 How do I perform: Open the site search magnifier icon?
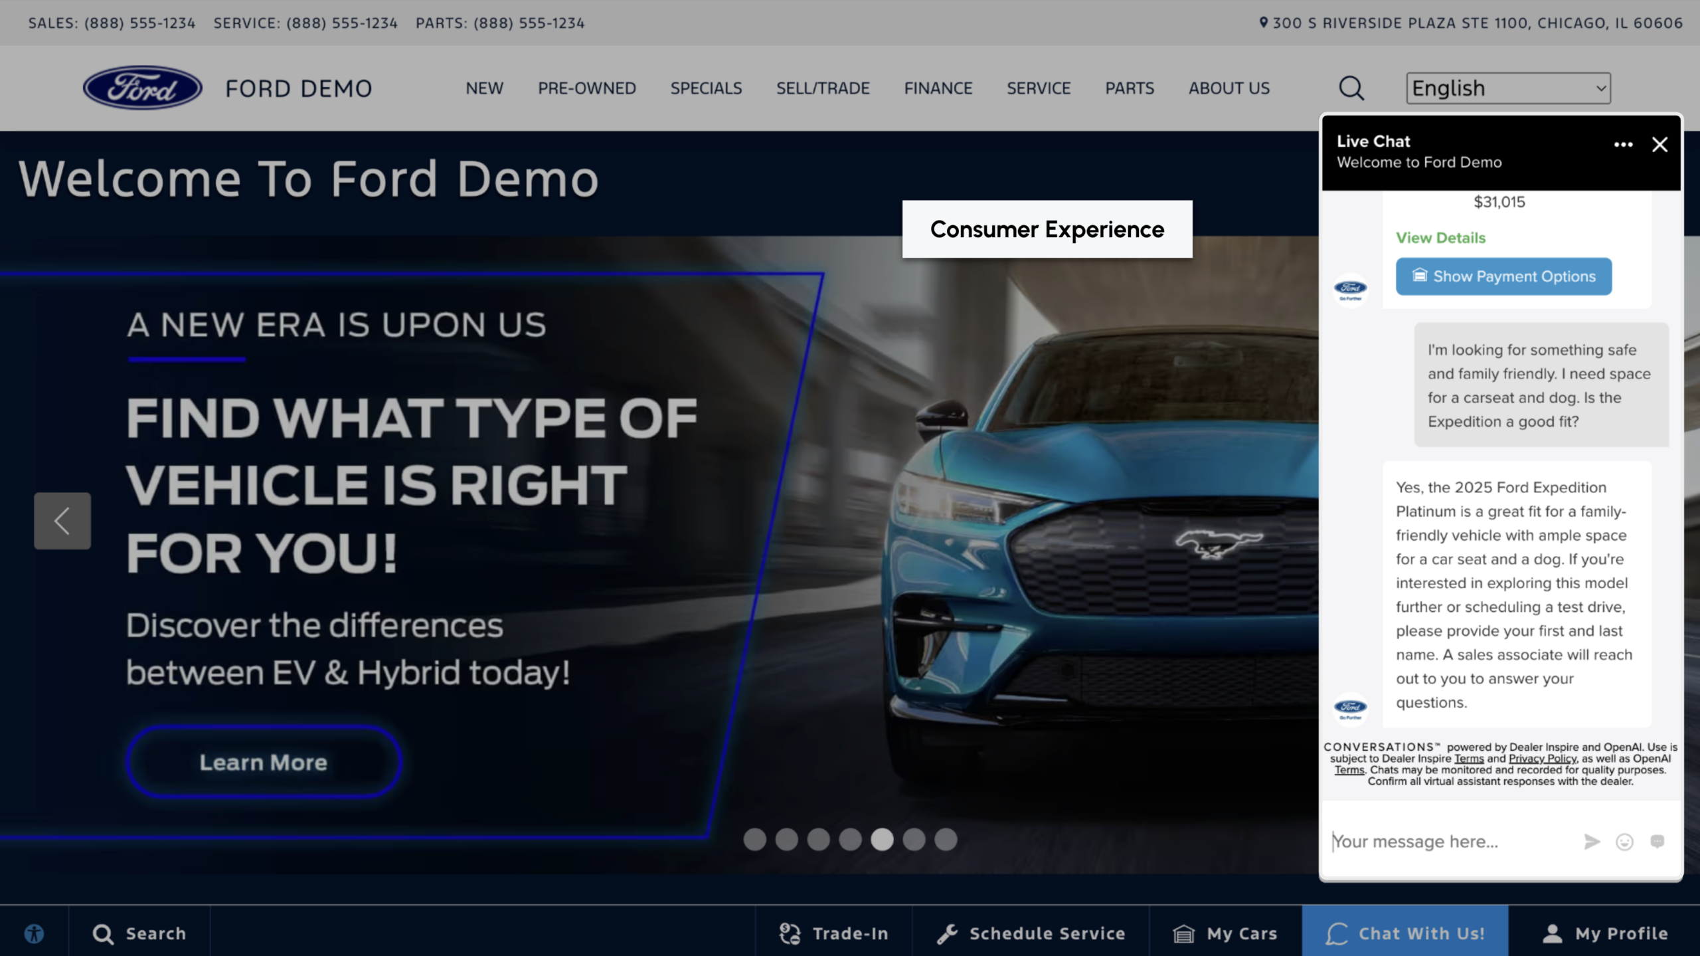point(1351,88)
